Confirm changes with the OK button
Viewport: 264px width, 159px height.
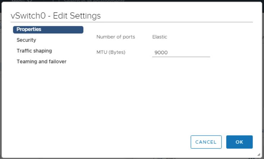pos(239,142)
